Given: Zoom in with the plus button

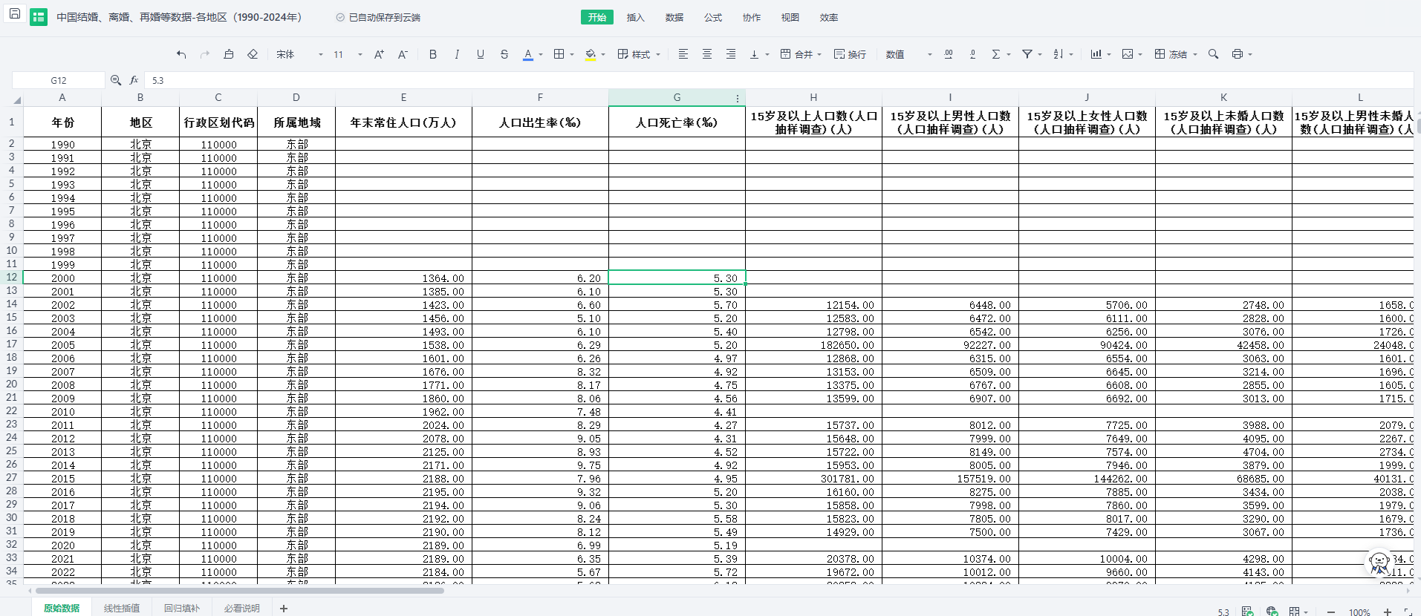Looking at the screenshot, I should (x=1387, y=612).
